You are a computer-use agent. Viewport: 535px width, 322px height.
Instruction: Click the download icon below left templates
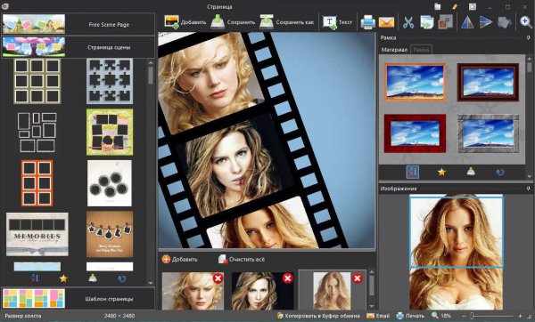click(93, 278)
